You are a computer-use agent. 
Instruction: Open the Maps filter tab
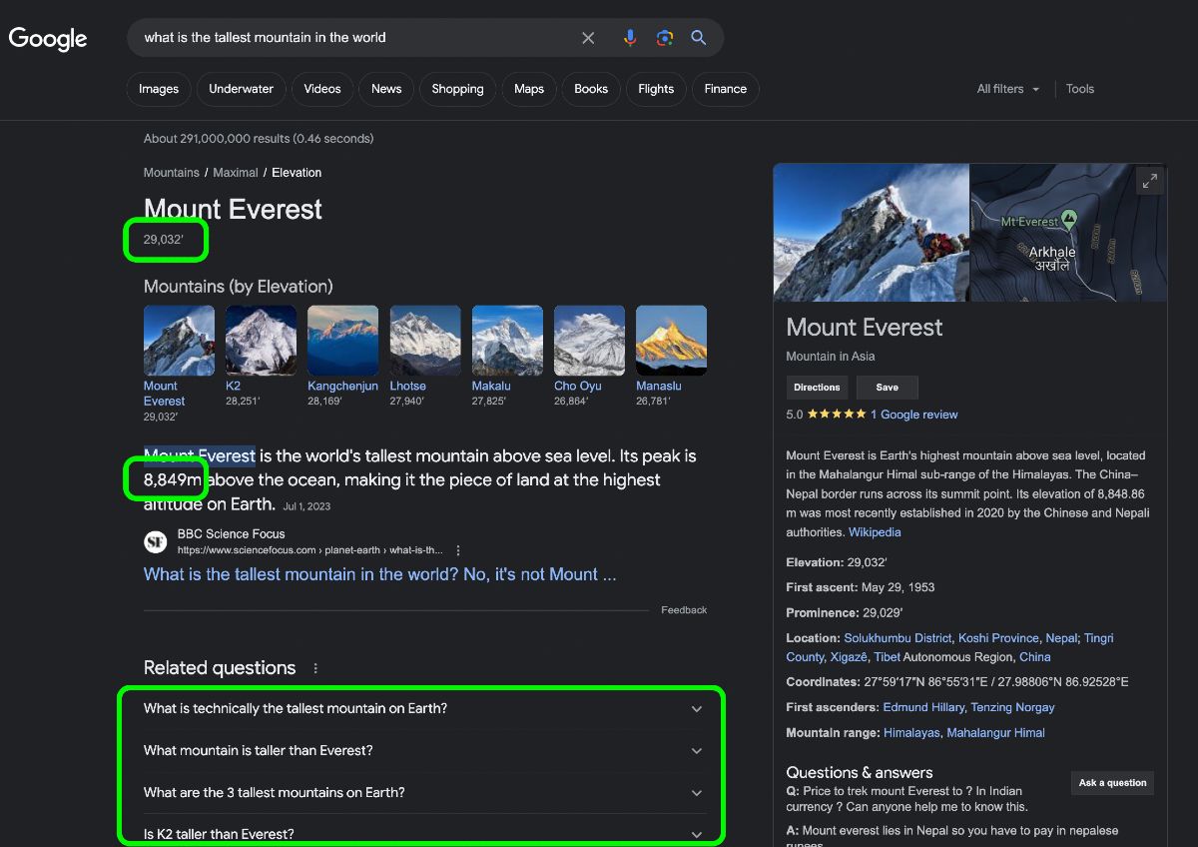[x=529, y=89]
